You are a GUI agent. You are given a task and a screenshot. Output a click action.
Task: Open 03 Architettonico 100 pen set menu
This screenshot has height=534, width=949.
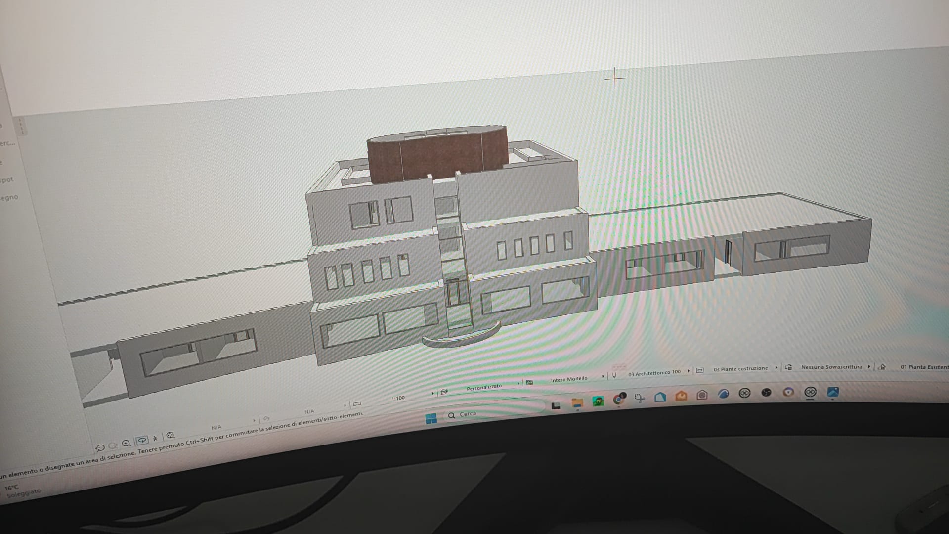pos(654,373)
